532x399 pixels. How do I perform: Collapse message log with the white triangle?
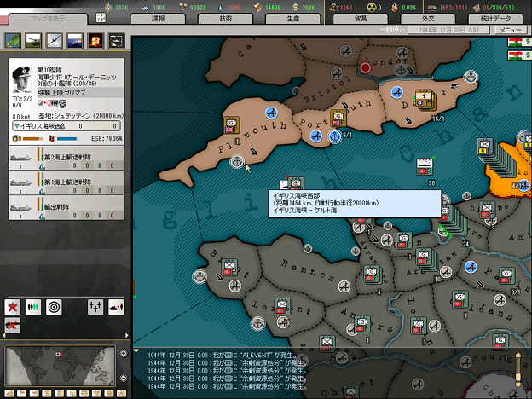coord(136,350)
